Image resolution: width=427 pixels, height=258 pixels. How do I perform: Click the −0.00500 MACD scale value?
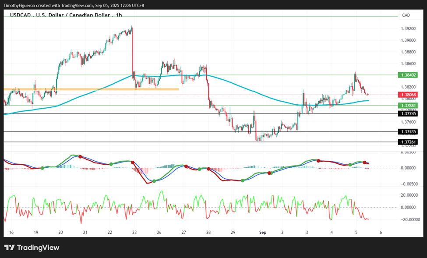[x=409, y=184]
